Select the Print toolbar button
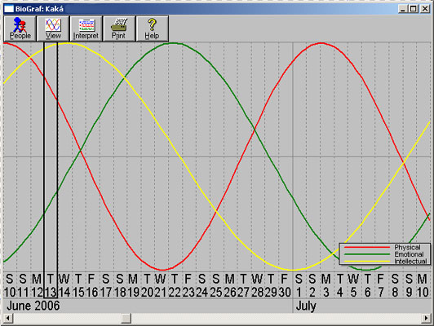The width and height of the screenshot is (434, 326). (x=119, y=29)
